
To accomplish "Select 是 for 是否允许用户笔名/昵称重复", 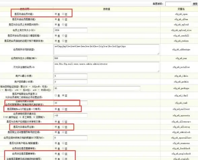I will pyautogui.click(x=56, y=143).
